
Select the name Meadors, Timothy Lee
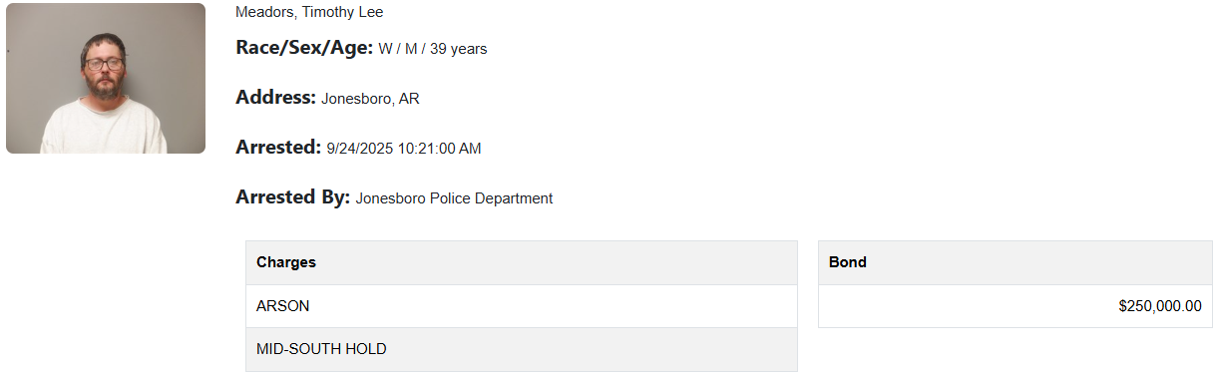309,12
